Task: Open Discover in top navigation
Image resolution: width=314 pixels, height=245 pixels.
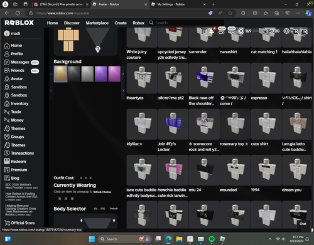Action: click(x=72, y=23)
